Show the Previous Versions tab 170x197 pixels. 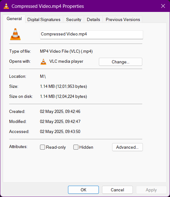coord(123,19)
